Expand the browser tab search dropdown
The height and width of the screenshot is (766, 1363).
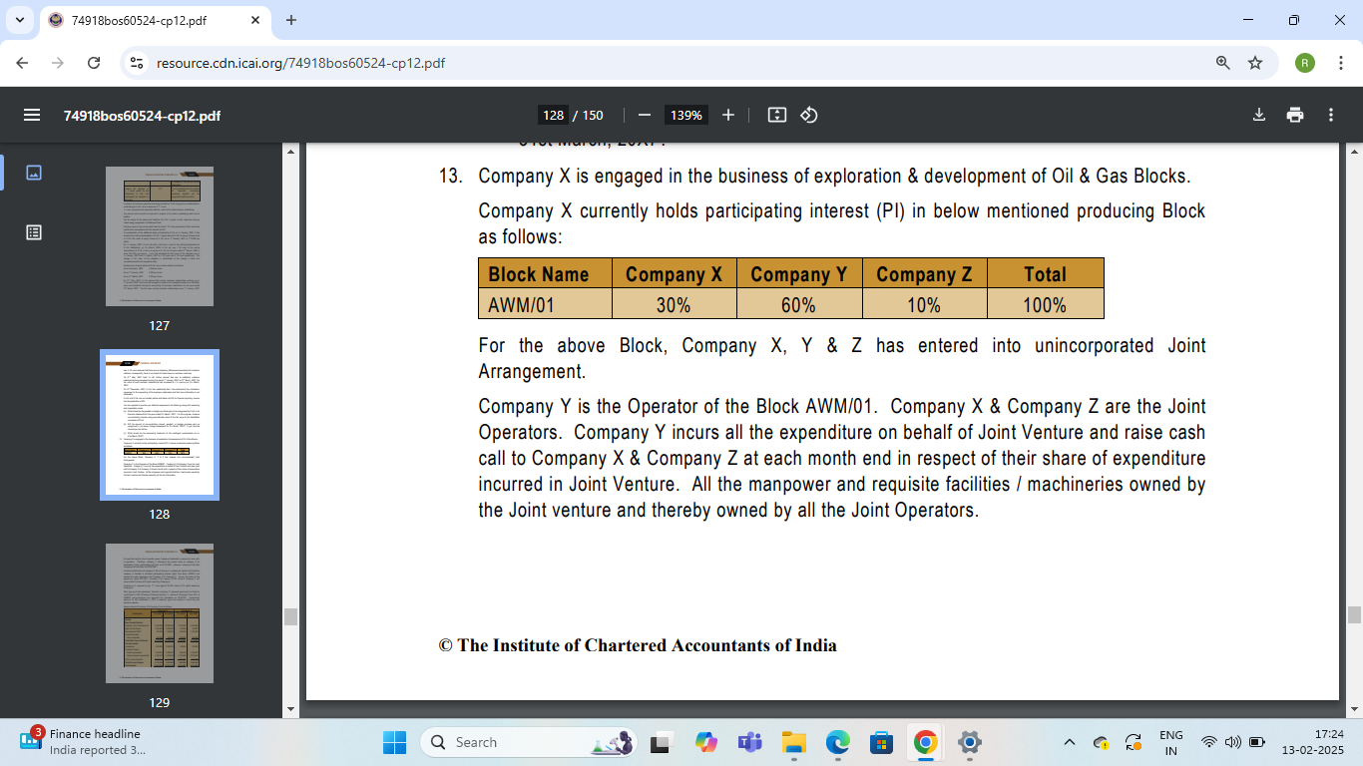pos(20,20)
